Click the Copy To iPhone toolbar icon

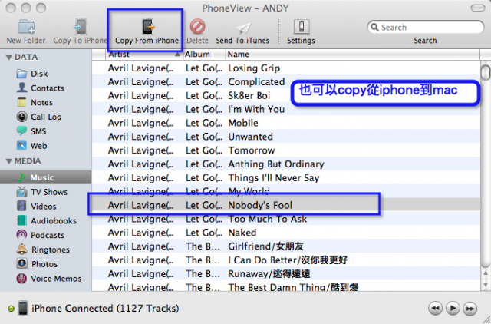click(x=80, y=27)
